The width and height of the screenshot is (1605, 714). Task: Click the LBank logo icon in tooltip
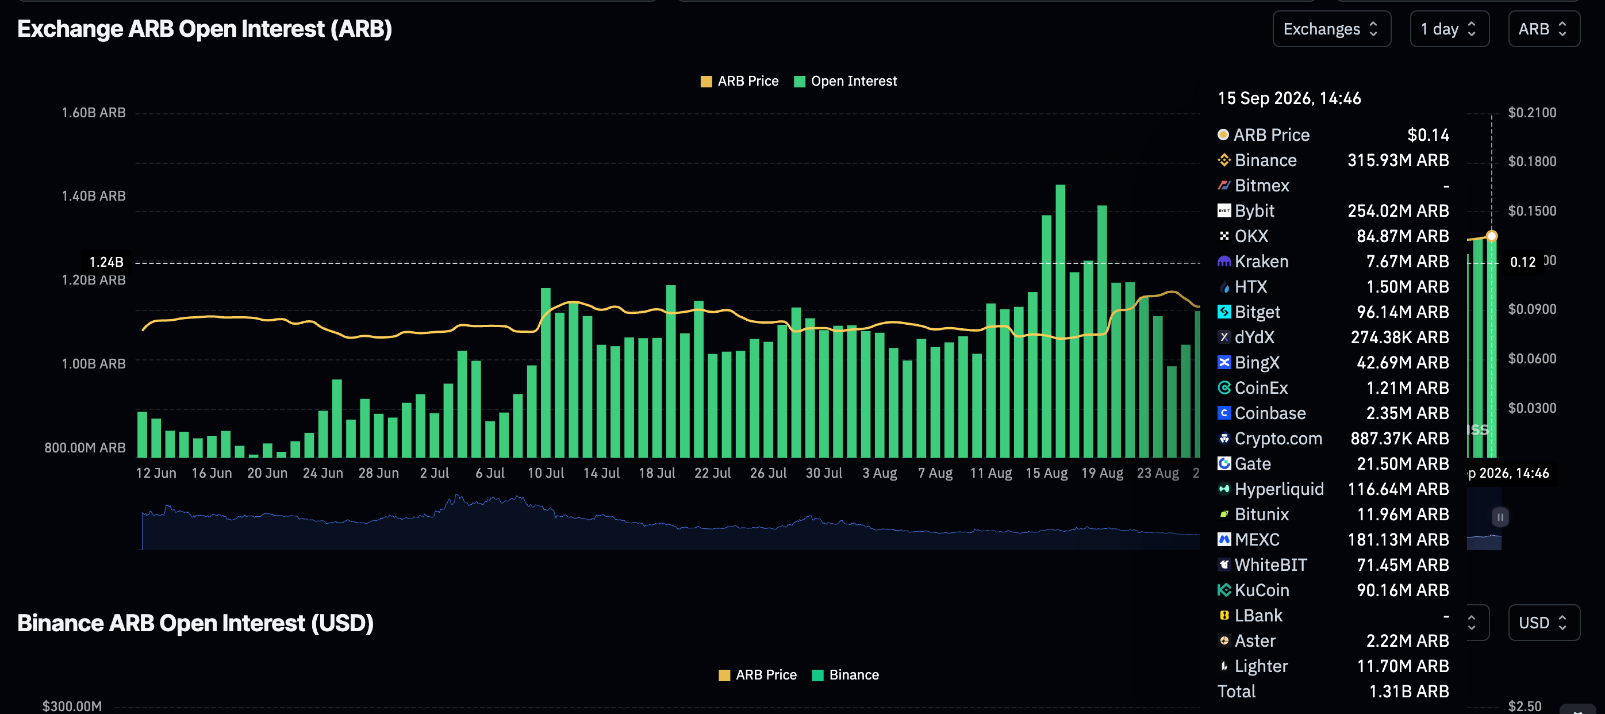[x=1224, y=616]
